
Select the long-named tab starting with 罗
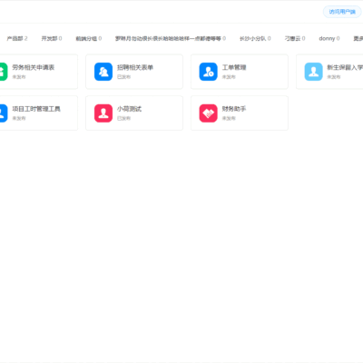[171, 38]
